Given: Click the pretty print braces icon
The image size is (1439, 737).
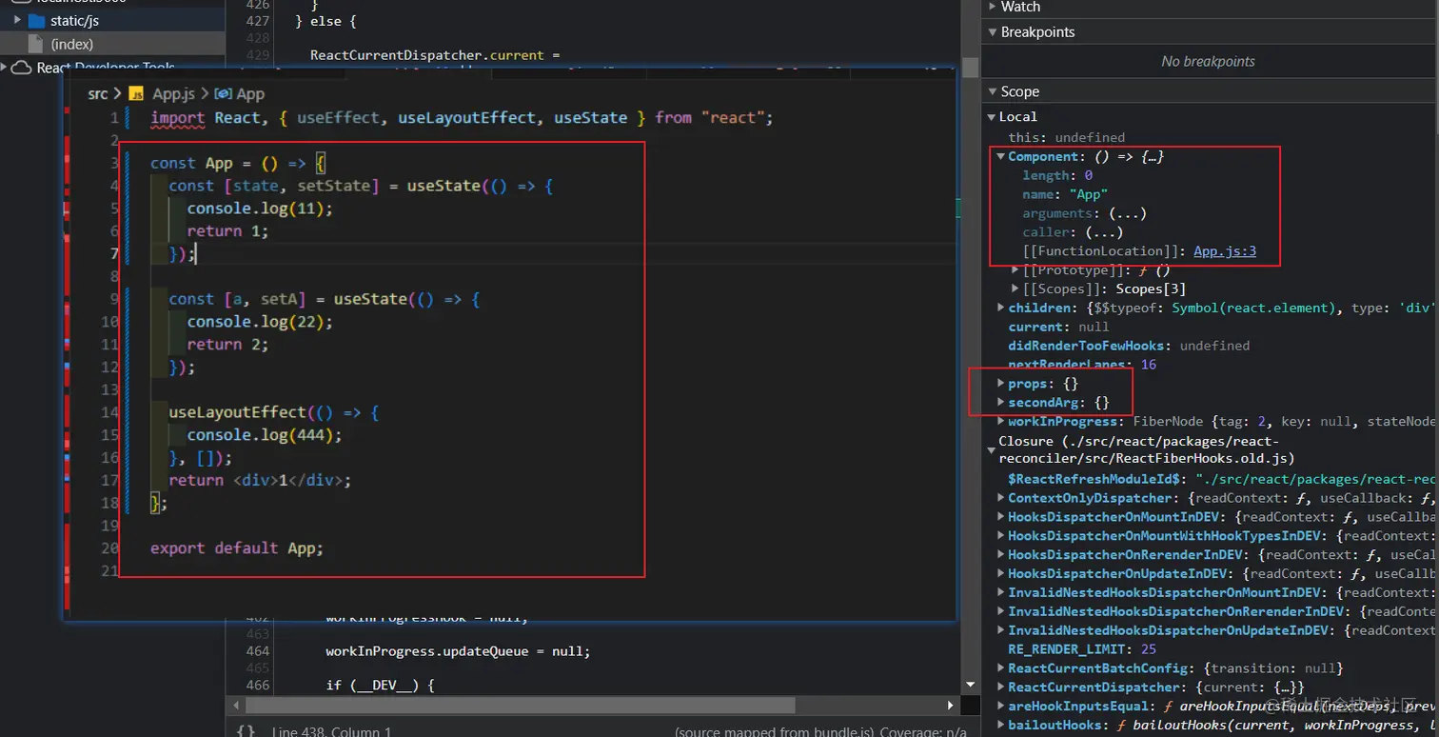Looking at the screenshot, I should pos(246,730).
